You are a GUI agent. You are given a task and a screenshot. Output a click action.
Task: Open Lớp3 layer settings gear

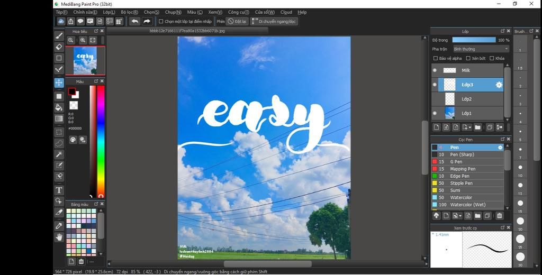click(x=499, y=85)
